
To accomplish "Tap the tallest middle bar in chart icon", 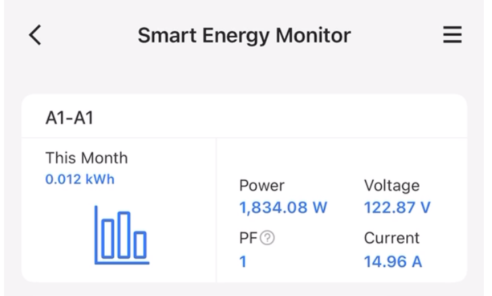I will [123, 234].
